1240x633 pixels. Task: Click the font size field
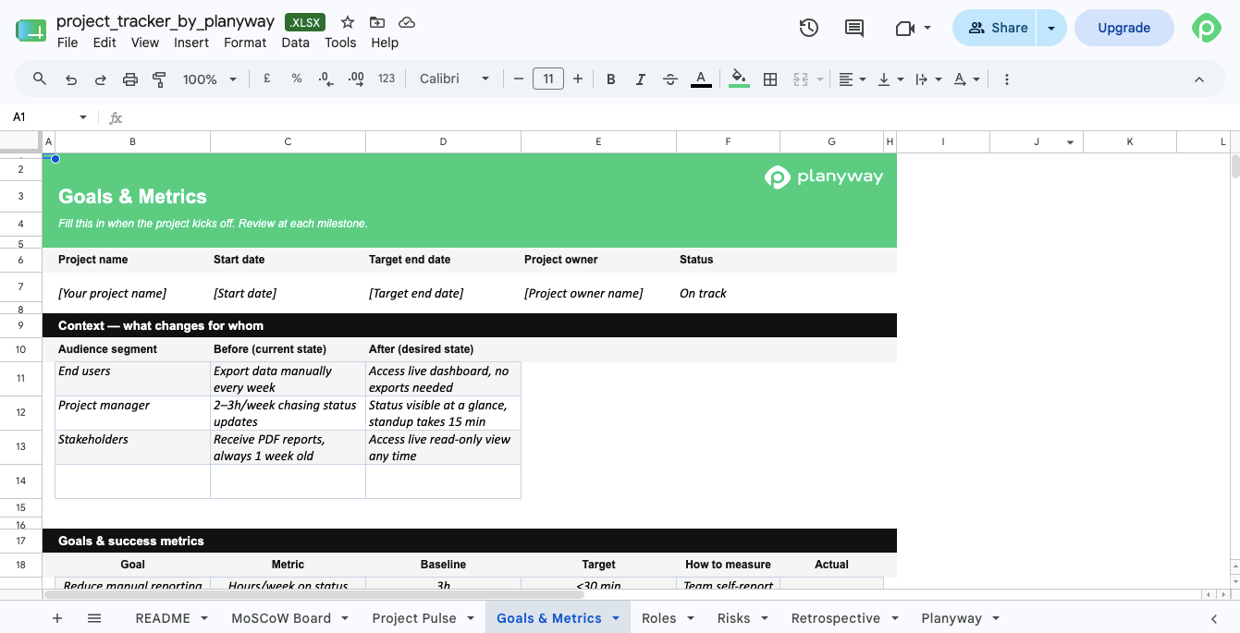point(548,79)
